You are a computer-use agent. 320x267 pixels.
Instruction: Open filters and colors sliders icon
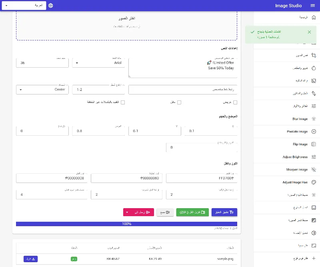click(314, 106)
